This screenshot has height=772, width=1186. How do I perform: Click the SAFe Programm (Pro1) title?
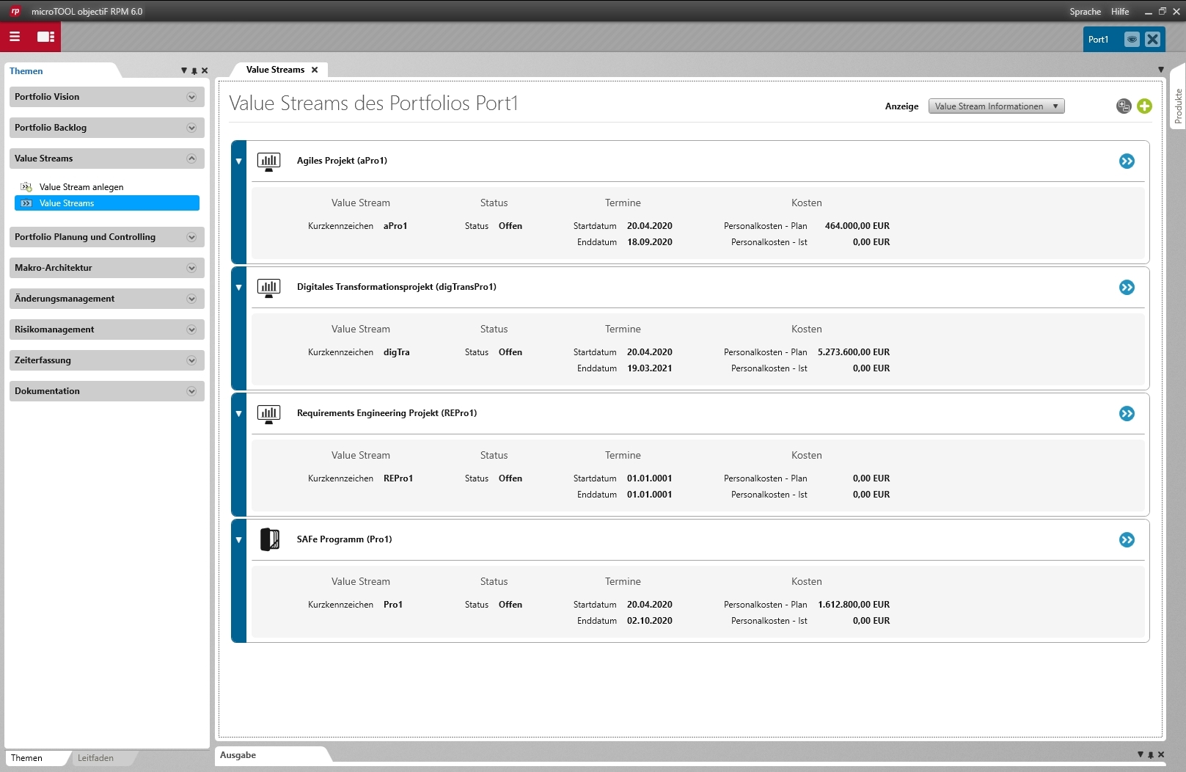pos(344,539)
